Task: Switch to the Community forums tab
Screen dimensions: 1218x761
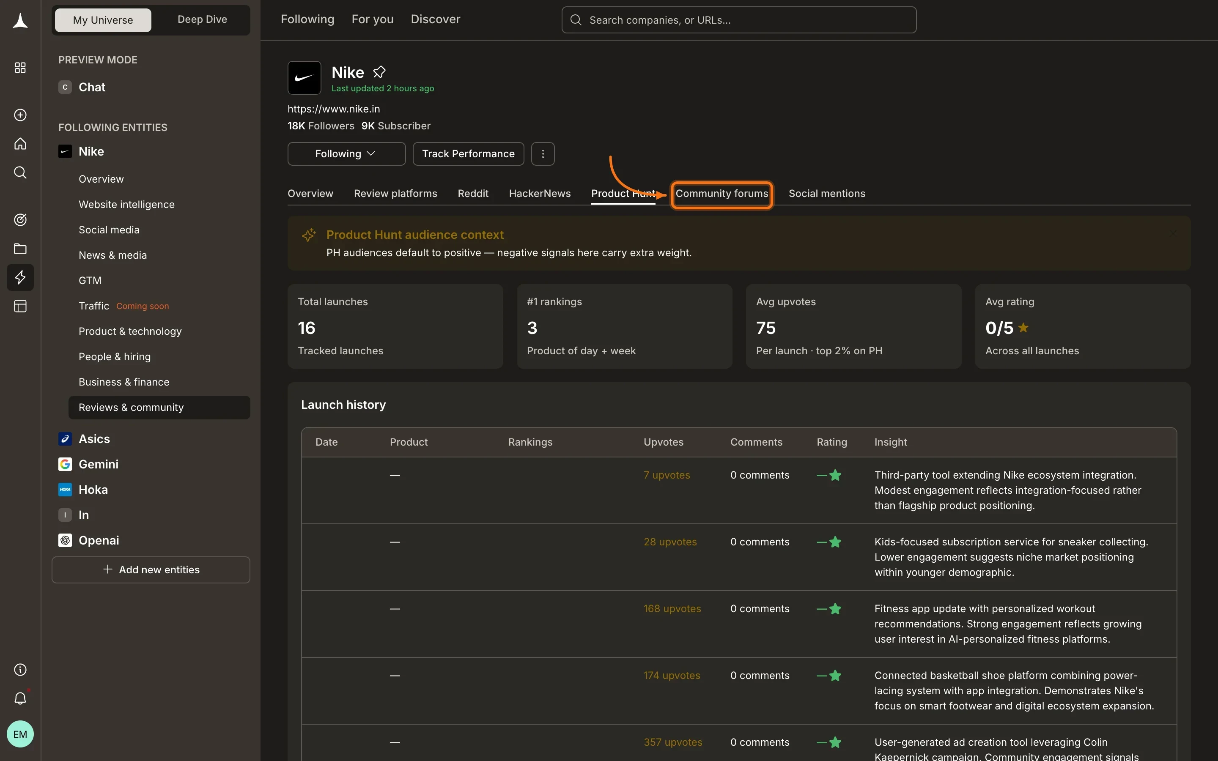Action: pos(722,194)
